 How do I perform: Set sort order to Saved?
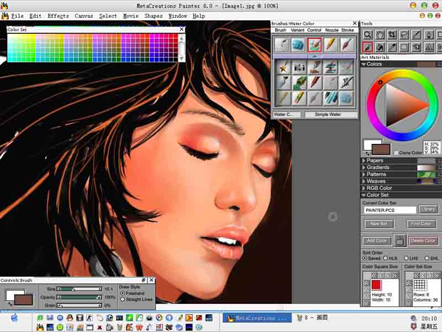pyautogui.click(x=365, y=258)
